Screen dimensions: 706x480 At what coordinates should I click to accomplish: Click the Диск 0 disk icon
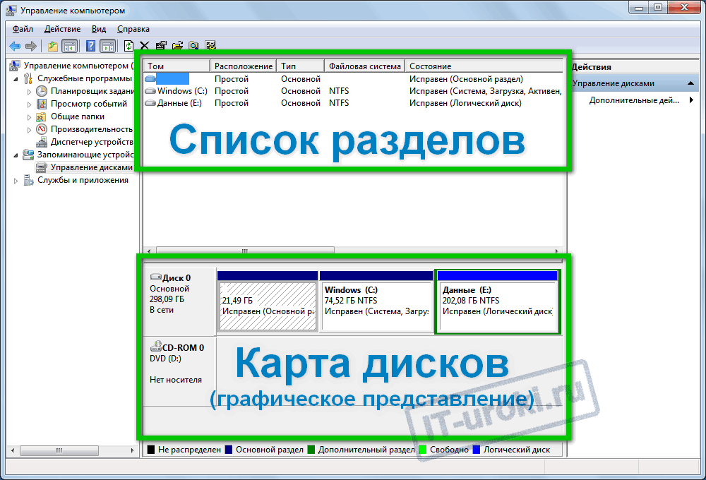pos(156,277)
